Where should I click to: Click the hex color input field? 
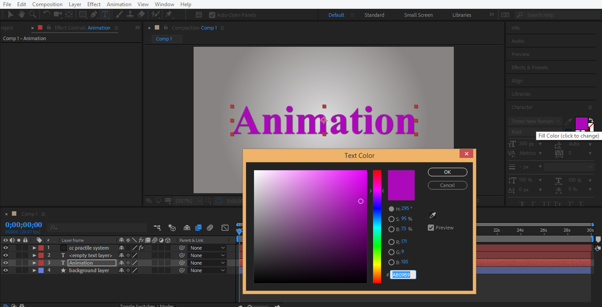403,275
